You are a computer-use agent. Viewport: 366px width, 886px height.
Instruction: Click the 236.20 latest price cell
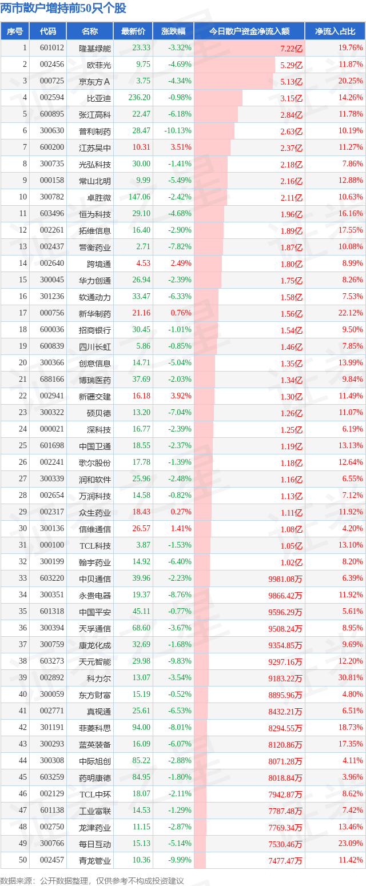click(x=140, y=98)
